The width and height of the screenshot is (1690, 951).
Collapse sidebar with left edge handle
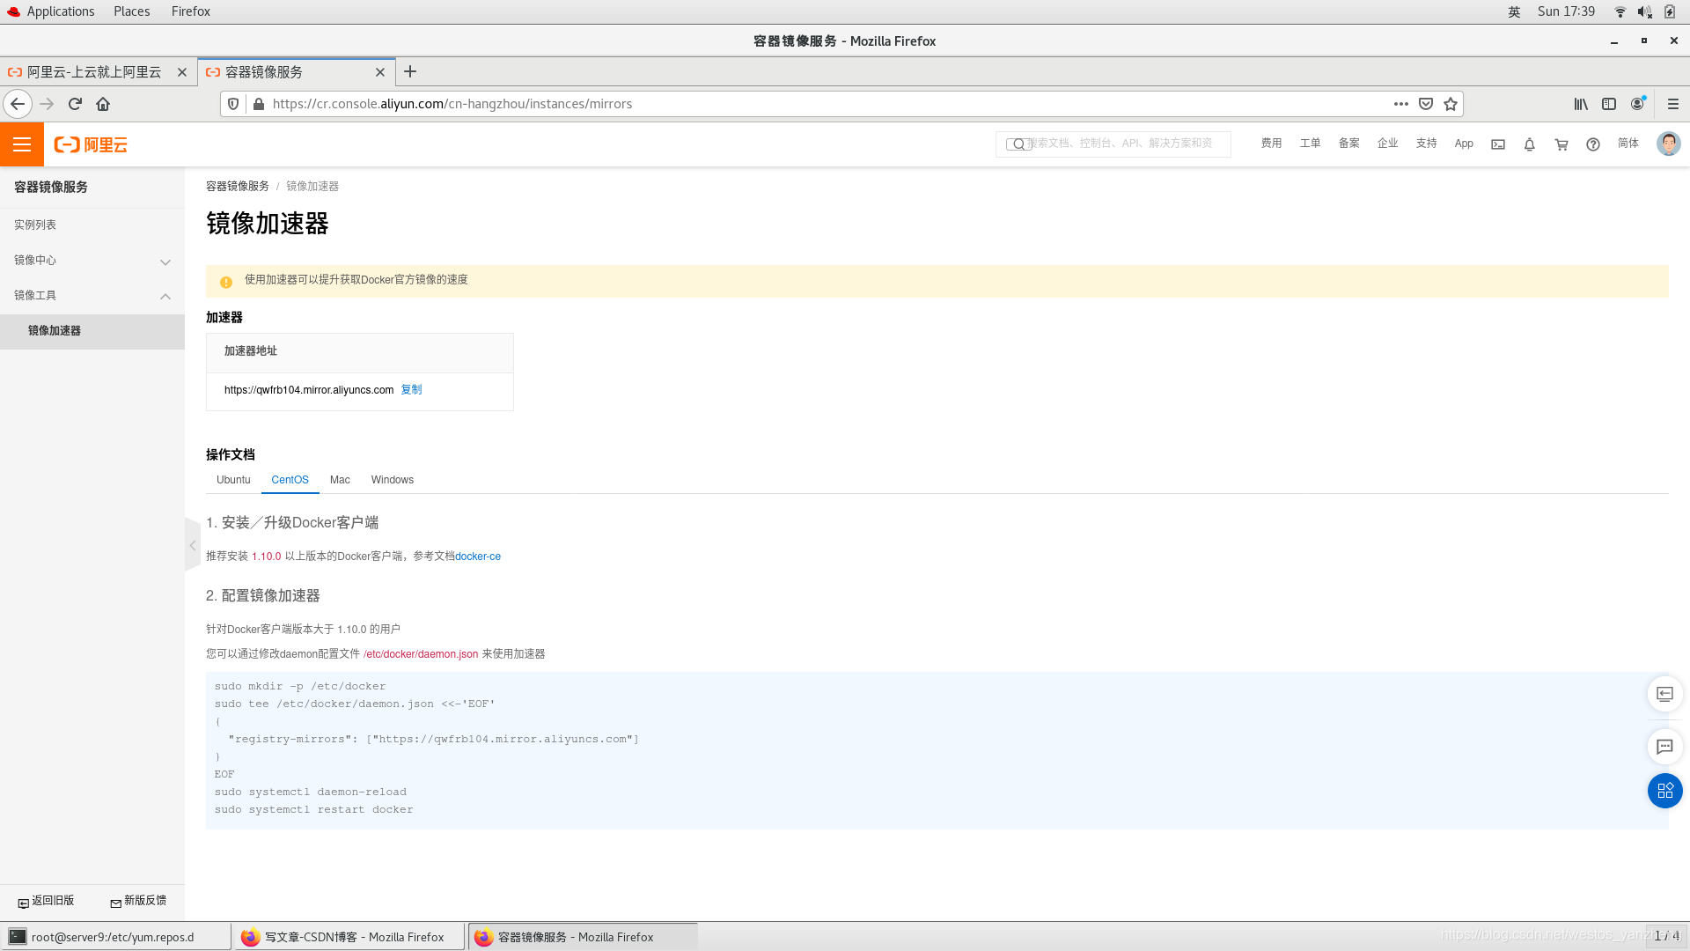coord(193,545)
